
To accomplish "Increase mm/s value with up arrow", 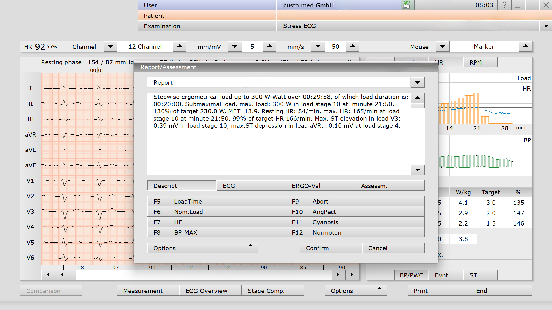I will 352,46.
